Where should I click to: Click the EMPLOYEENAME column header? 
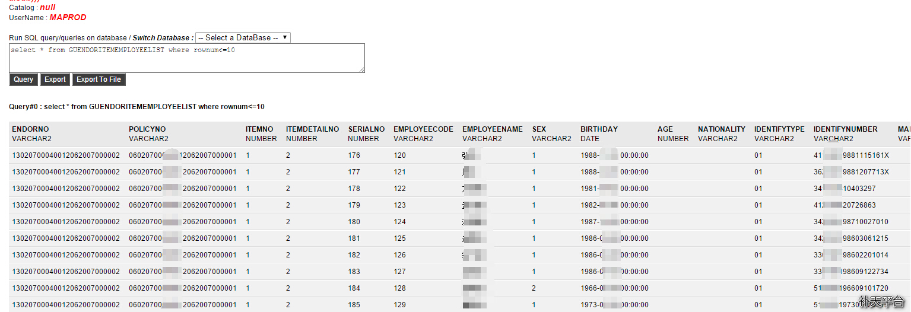point(492,129)
